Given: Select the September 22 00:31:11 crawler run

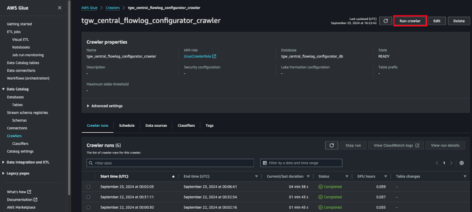Looking at the screenshot, I should (x=88, y=197).
